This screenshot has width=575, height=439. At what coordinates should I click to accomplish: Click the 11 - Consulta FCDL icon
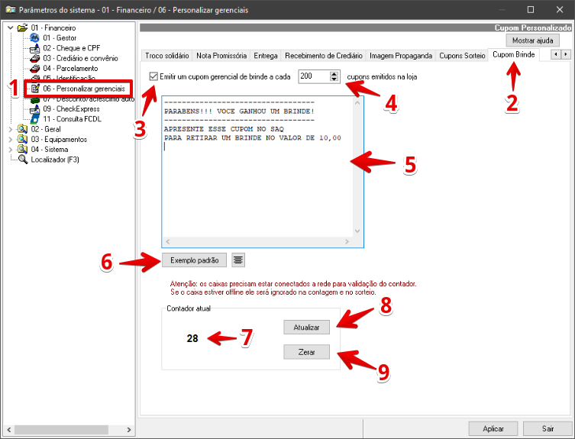point(34,119)
